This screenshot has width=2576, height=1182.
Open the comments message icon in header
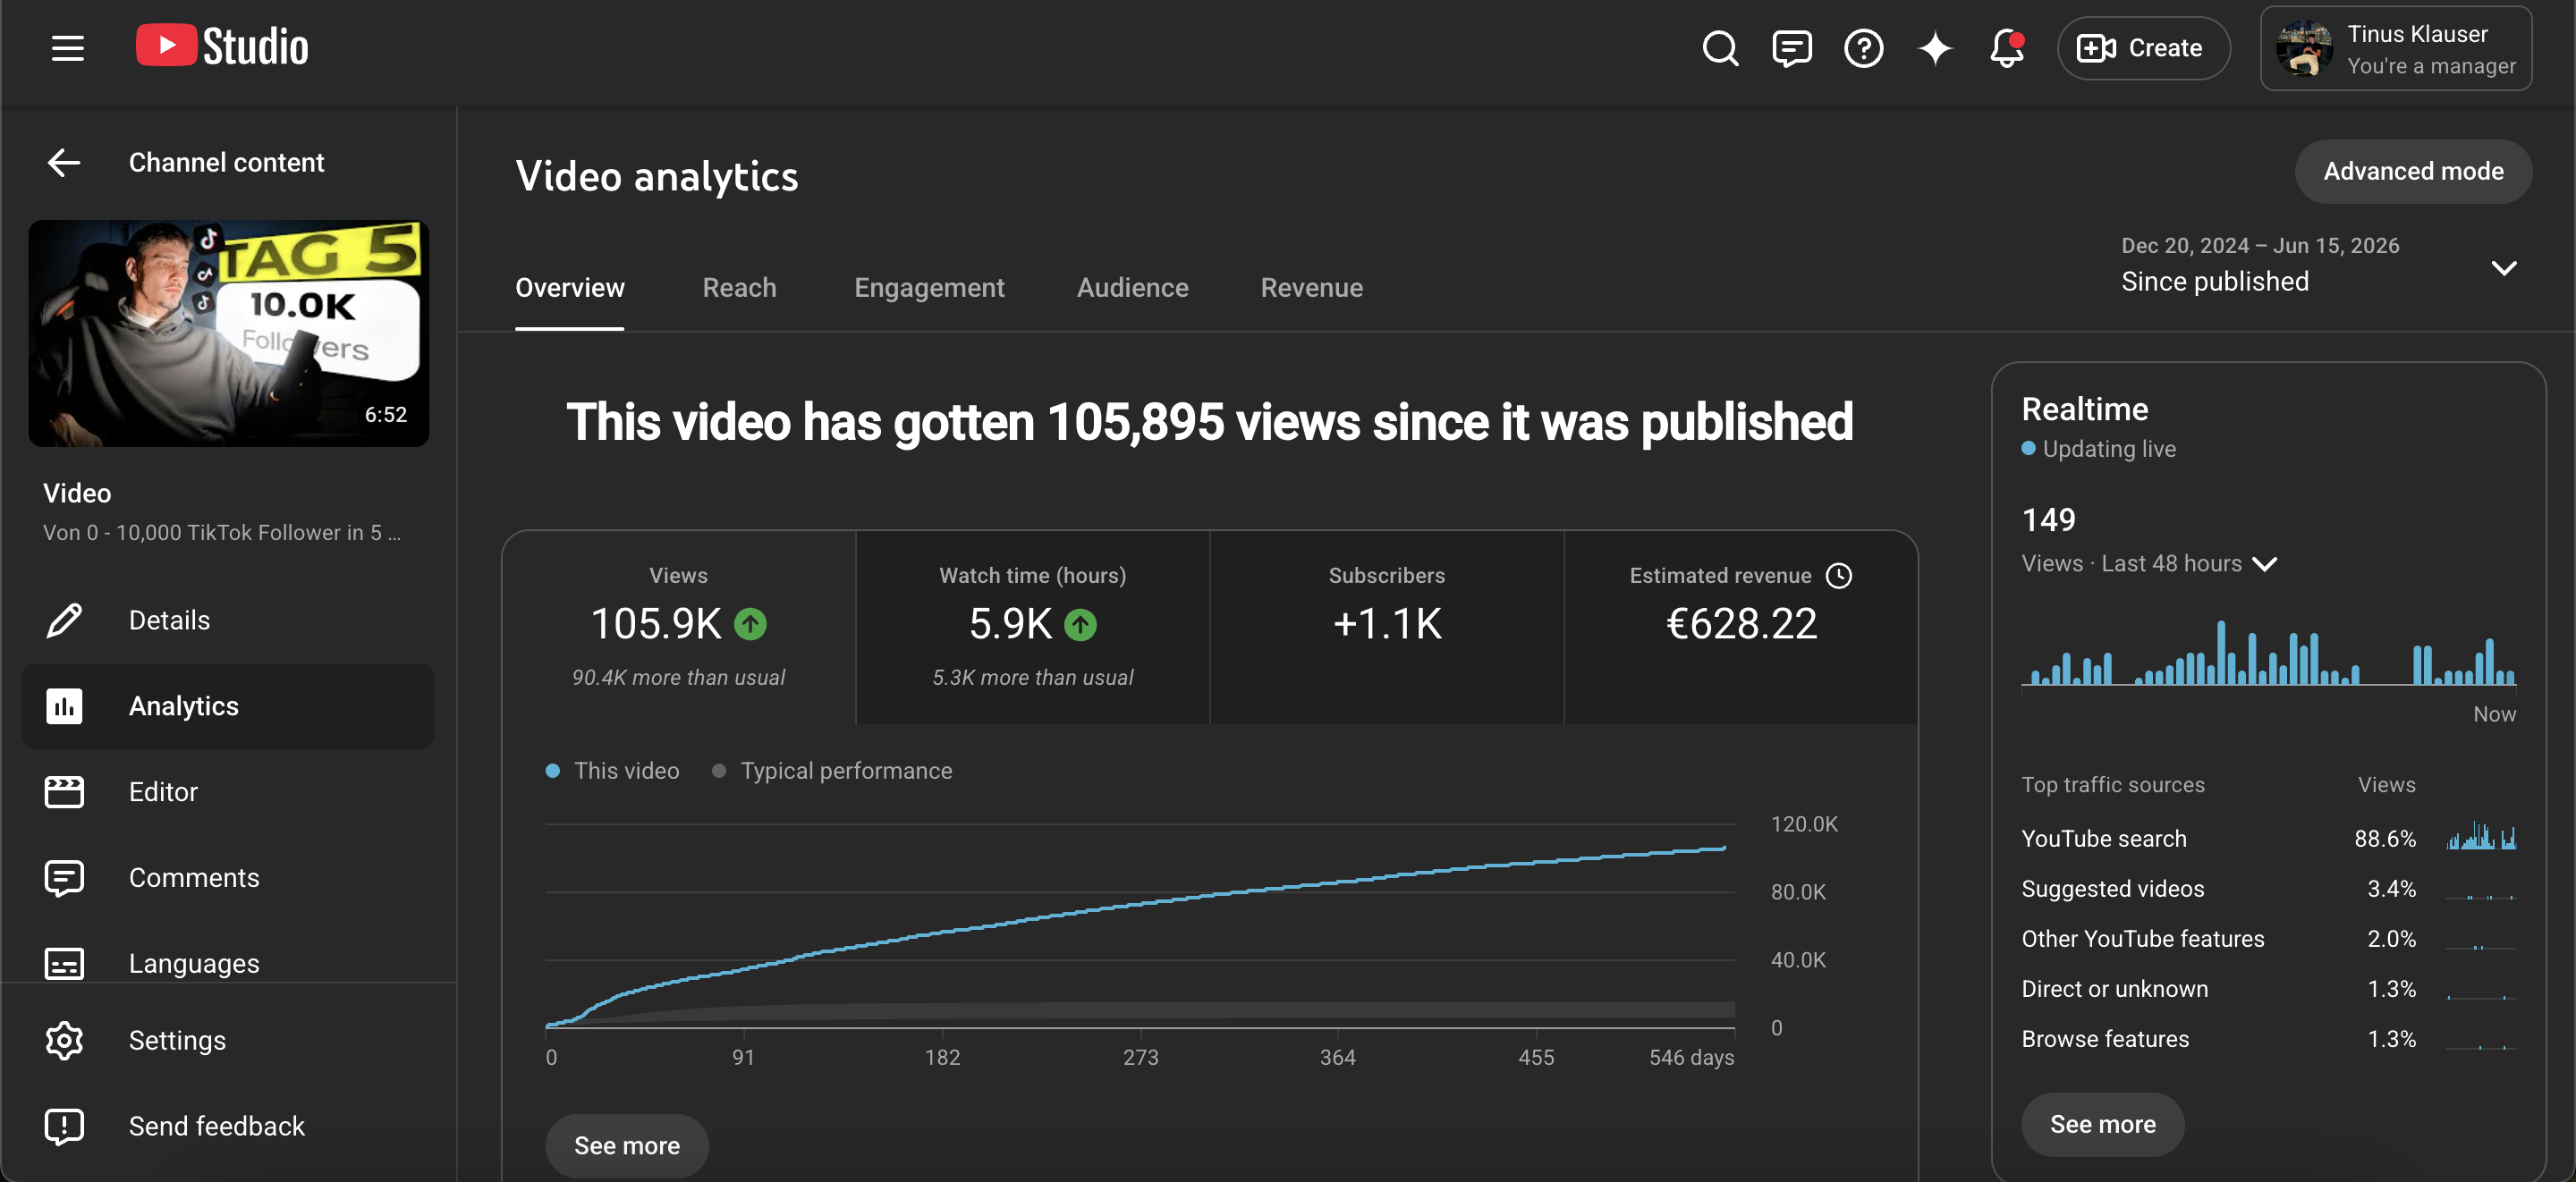click(x=1791, y=48)
